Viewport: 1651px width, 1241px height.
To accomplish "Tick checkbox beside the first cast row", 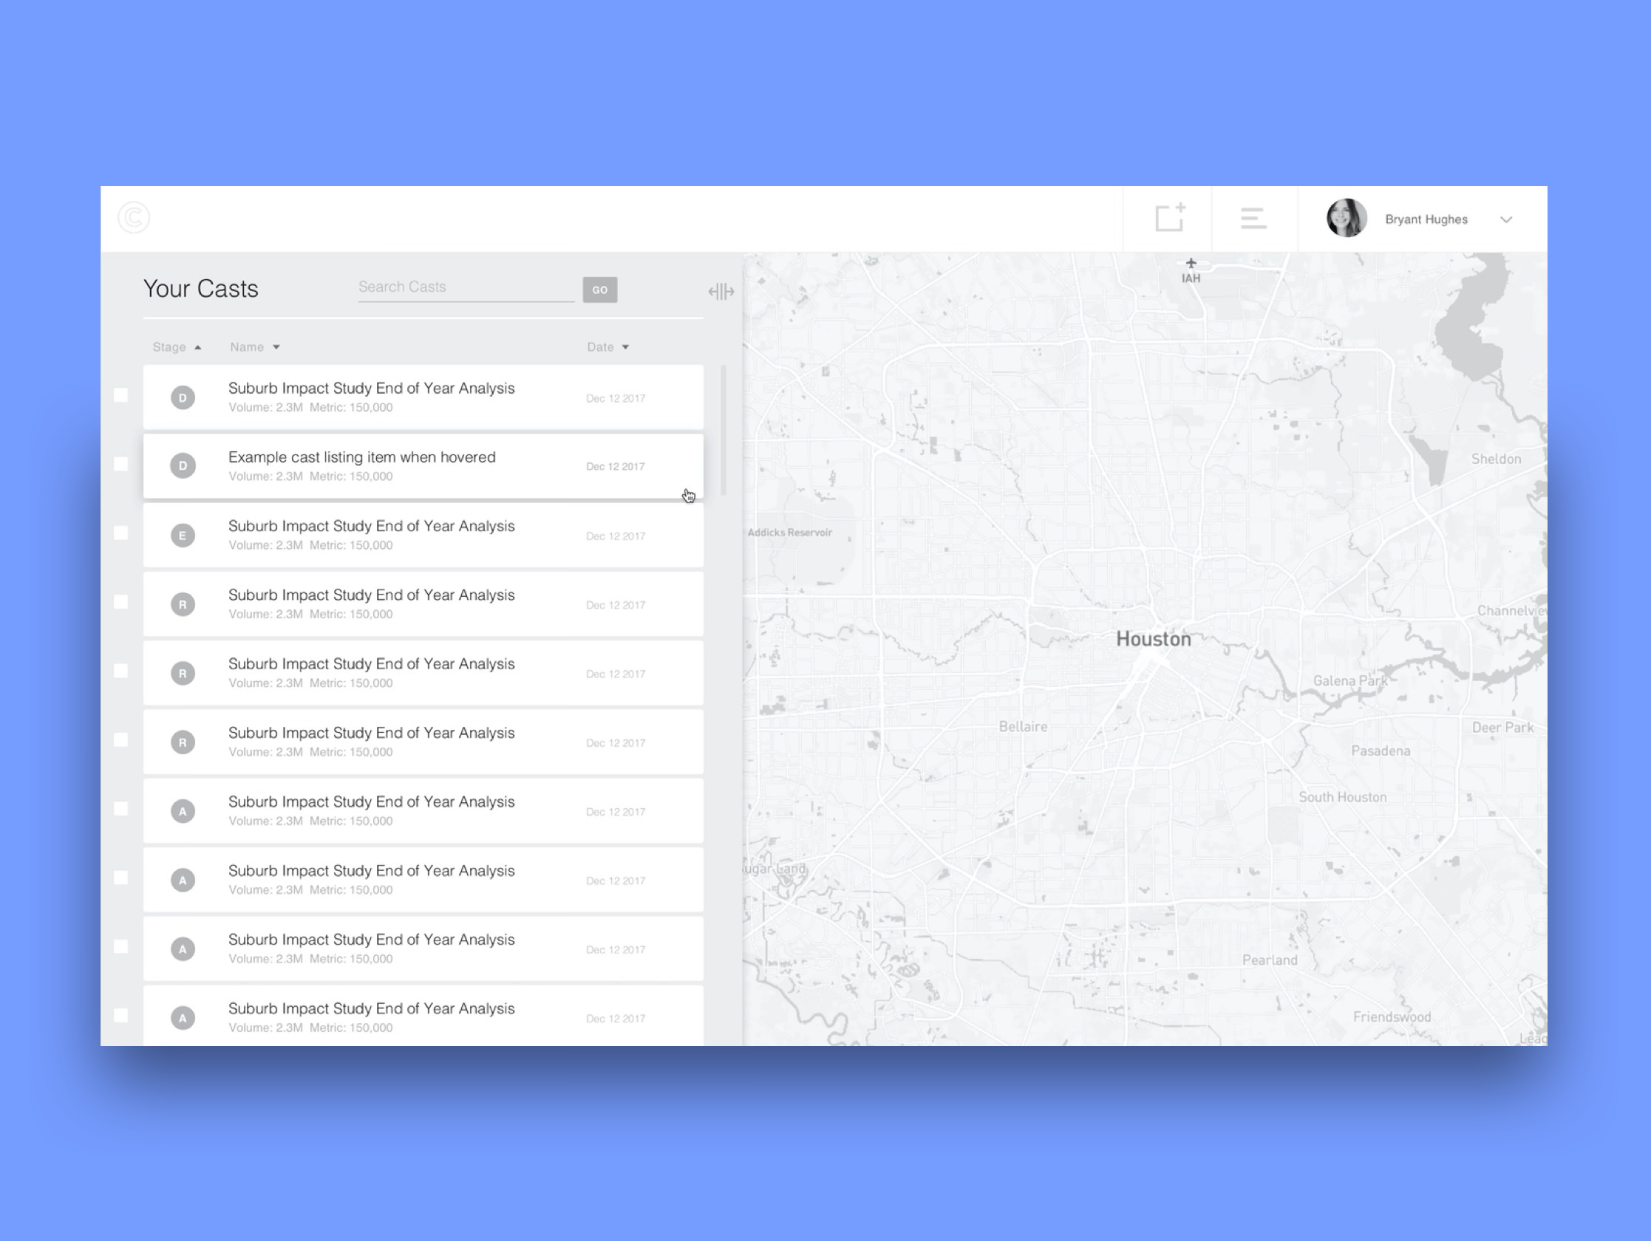I will (121, 395).
